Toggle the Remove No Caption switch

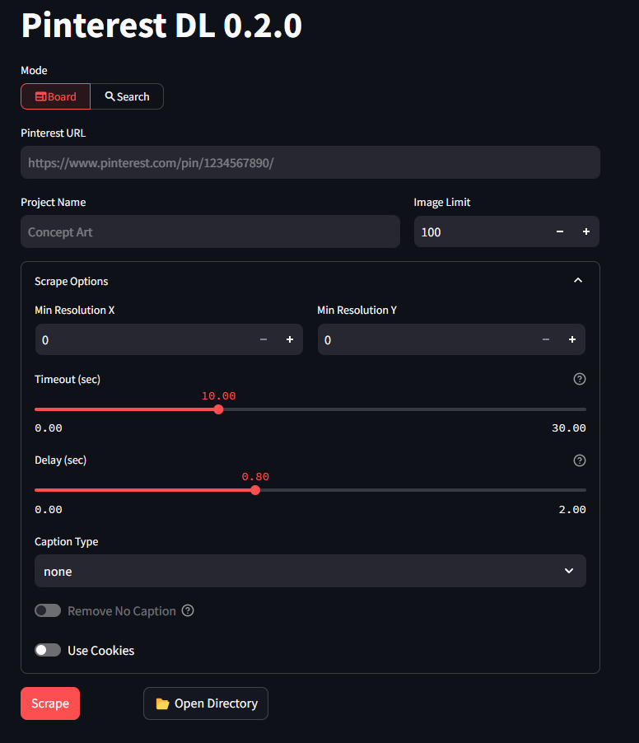[x=48, y=611]
